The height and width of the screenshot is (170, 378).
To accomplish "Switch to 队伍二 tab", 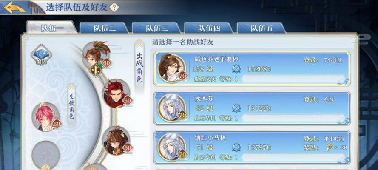I will click(104, 28).
